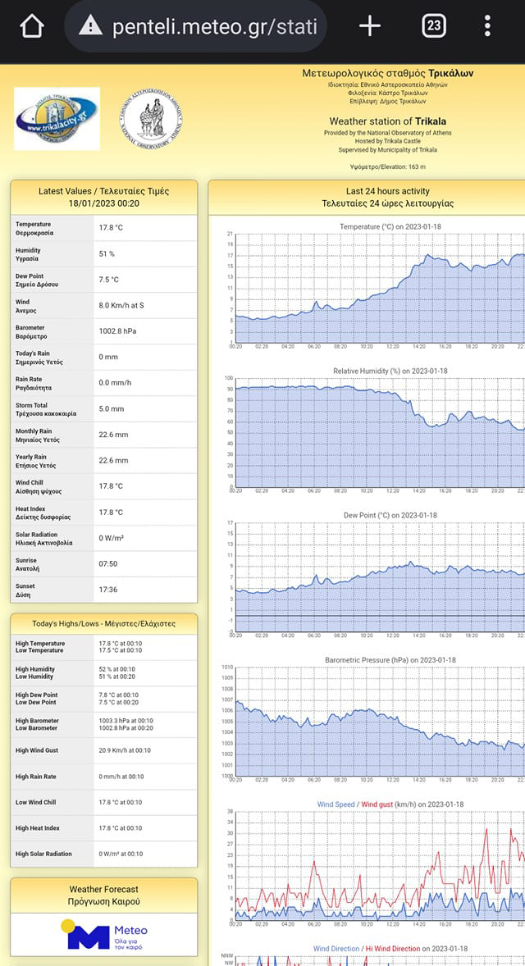Open the browser three-dot menu

pos(487,26)
